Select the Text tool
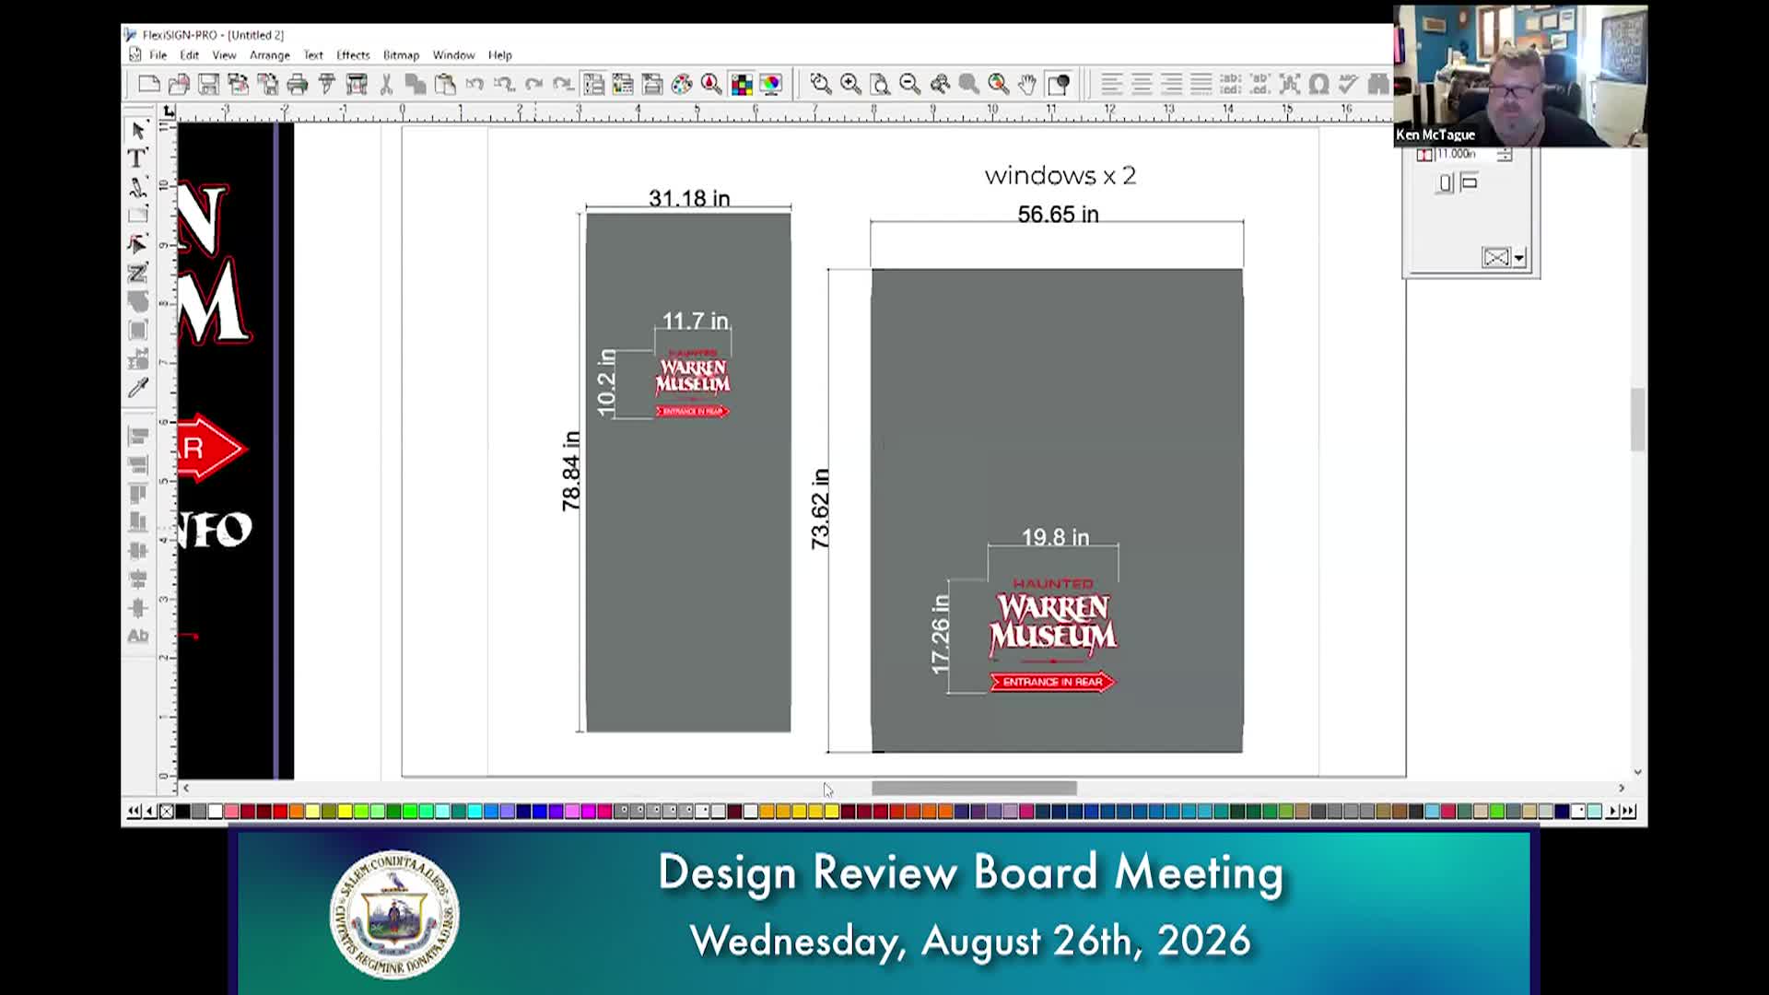 pyautogui.click(x=138, y=158)
